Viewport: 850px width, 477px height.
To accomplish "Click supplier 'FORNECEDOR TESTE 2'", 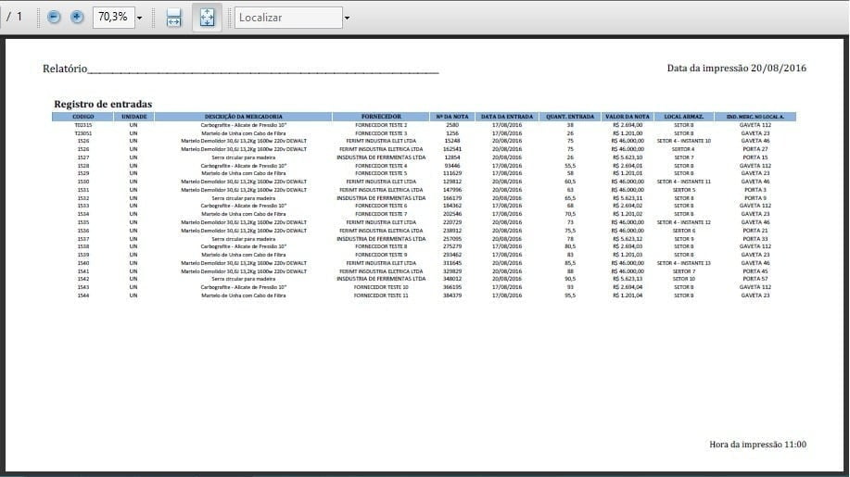I will (381, 125).
